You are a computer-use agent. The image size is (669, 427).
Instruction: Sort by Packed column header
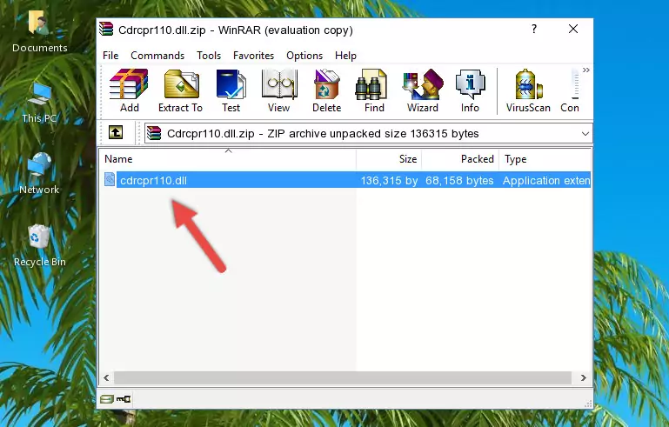(x=460, y=159)
